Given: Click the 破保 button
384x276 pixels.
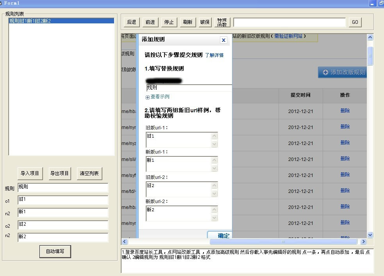Looking at the screenshot, I should (x=205, y=22).
